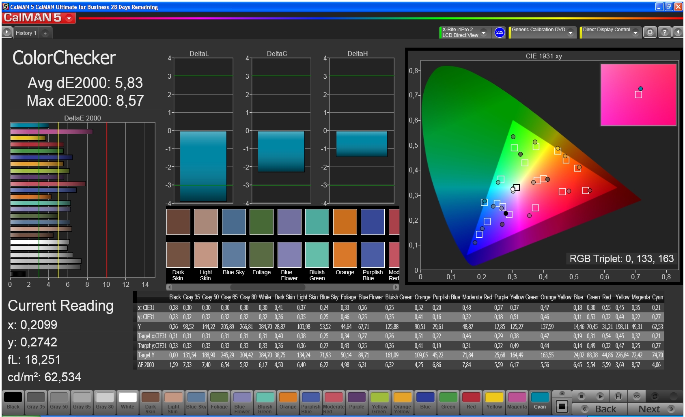Click the stop measurement button
This screenshot has width=685, height=417.
581,396
